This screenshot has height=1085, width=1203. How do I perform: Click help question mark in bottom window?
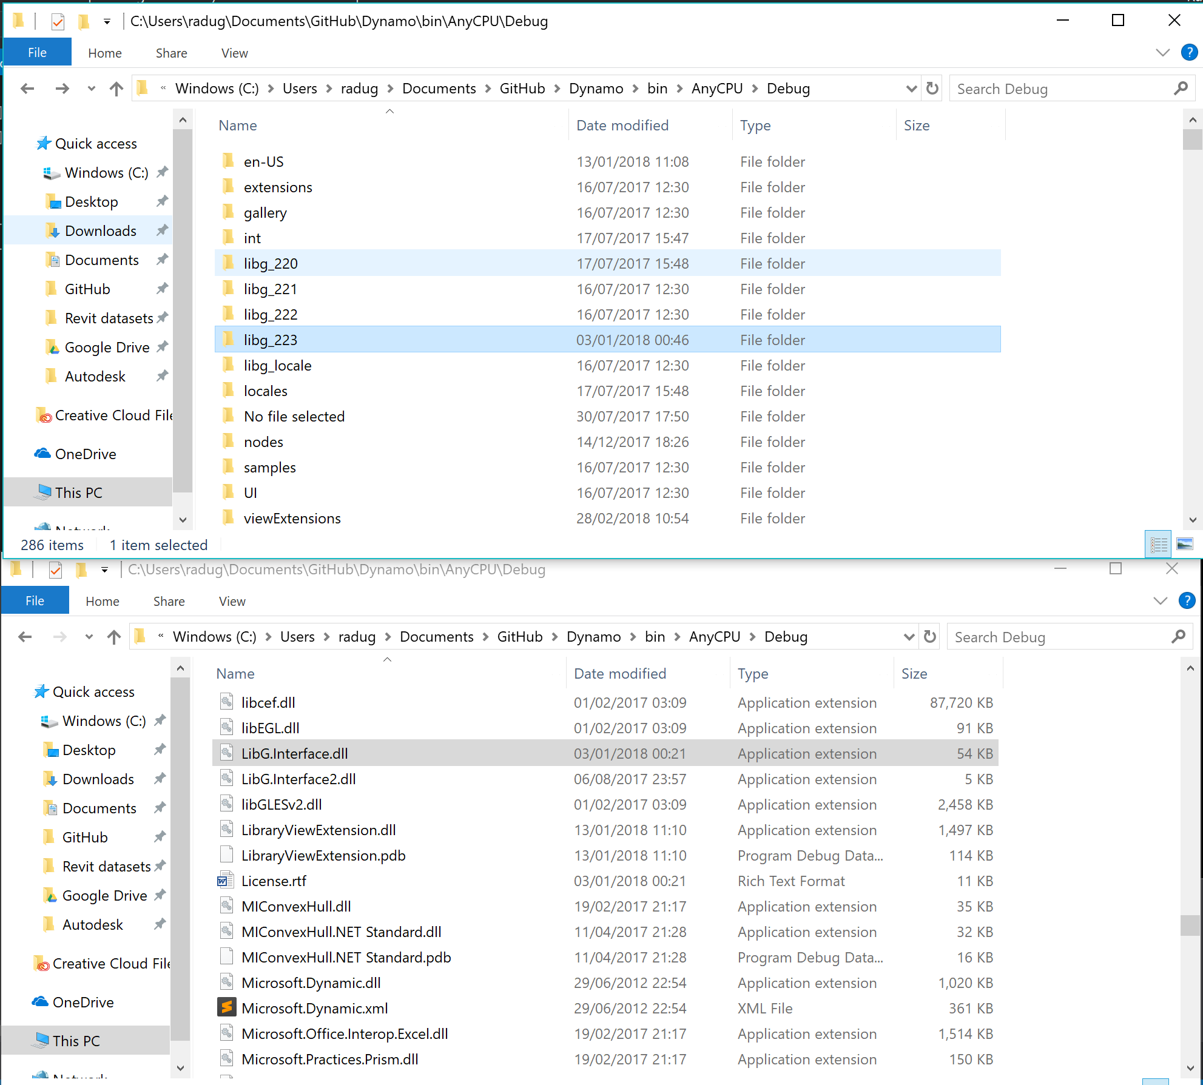pos(1187,600)
